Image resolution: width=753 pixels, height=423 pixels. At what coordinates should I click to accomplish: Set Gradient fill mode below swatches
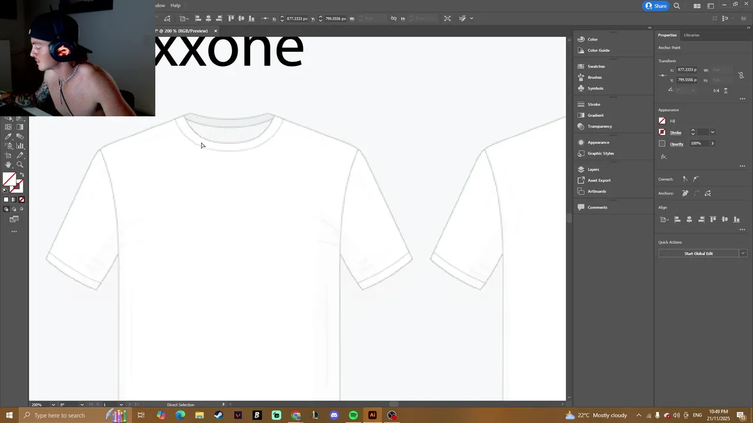coord(14,199)
